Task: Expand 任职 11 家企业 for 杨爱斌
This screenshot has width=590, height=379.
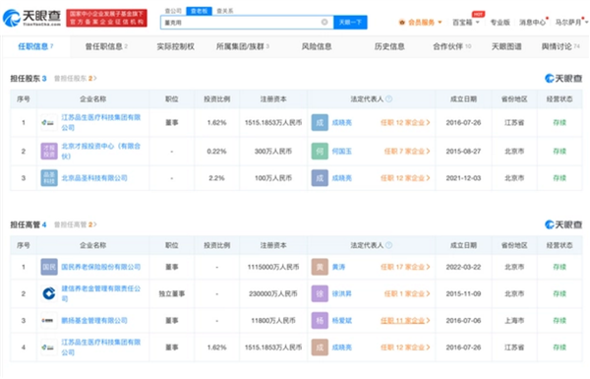Action: pyautogui.click(x=405, y=321)
